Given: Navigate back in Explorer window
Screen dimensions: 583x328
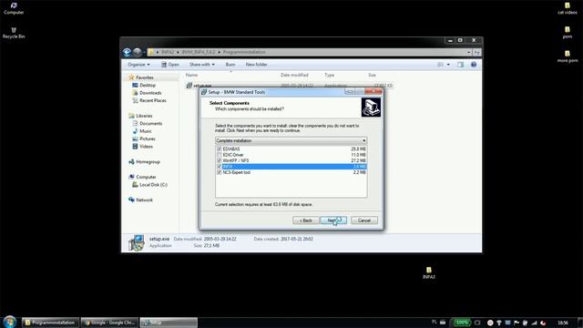Looking at the screenshot, I should tap(127, 52).
